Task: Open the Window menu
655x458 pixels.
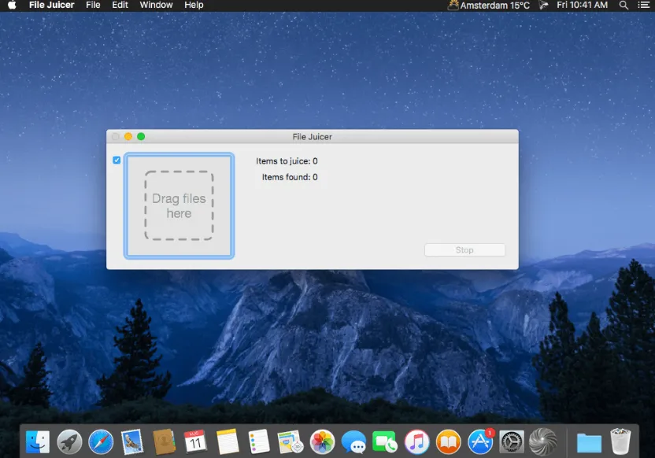Action: (x=156, y=5)
